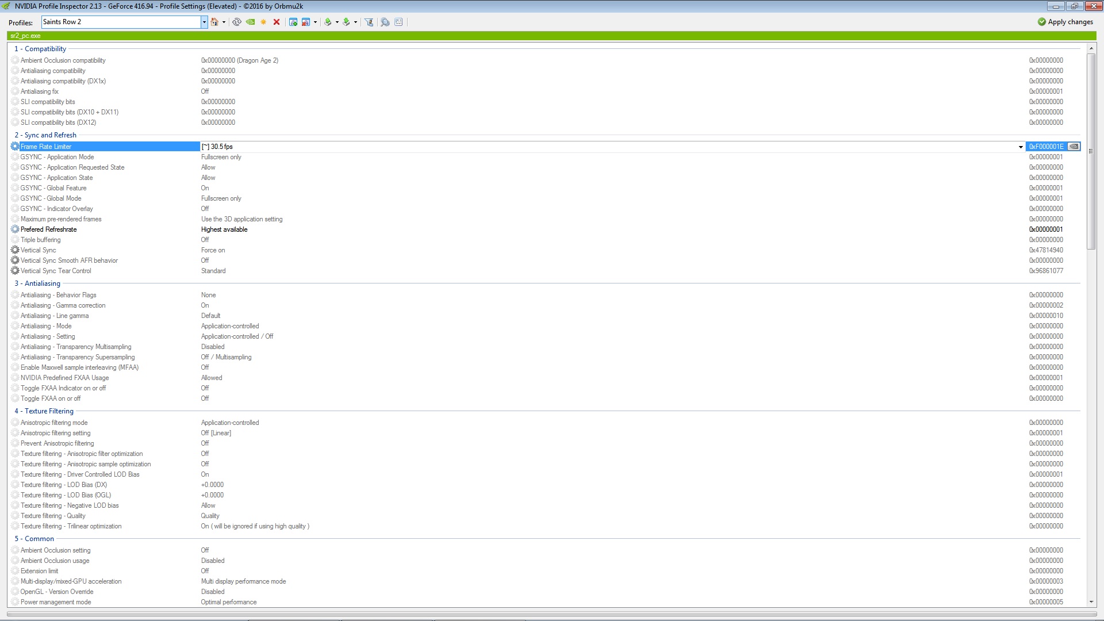Select Texture filtering - Negative LOD bias row
Viewport: 1104px width, 621px height.
click(x=546, y=505)
